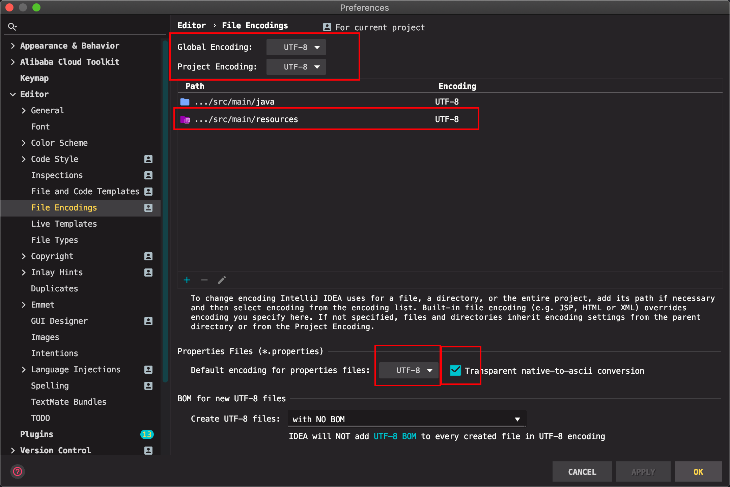Click the For current project icon
Screen dimensions: 730x487
click(327, 27)
